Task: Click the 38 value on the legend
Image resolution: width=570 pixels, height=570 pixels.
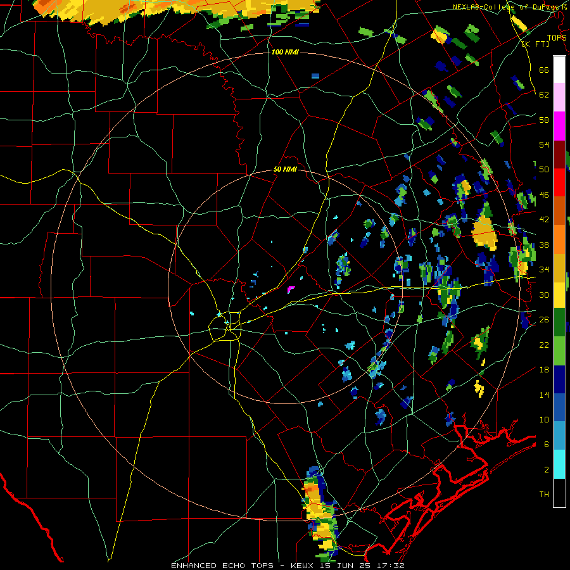Action: coord(544,244)
